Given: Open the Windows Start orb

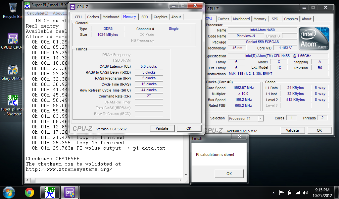Looking at the screenshot, I should tap(9, 192).
